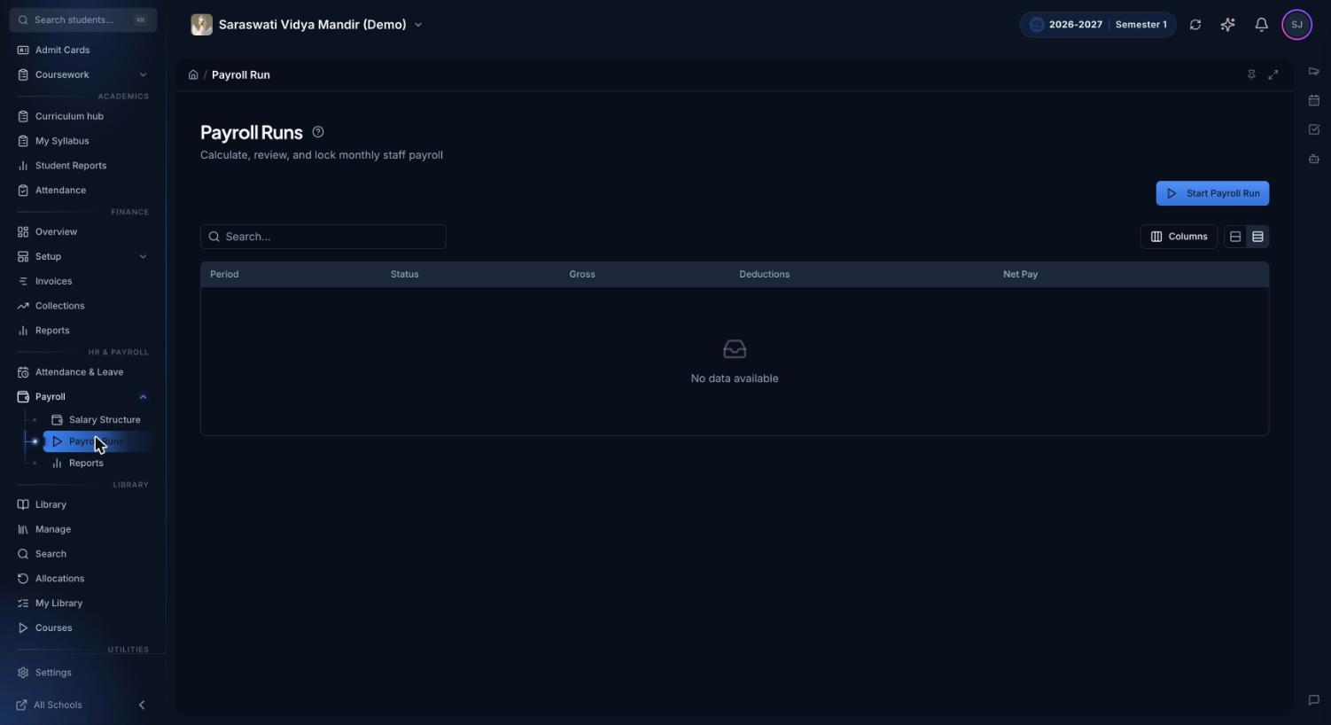Open the AI sparkle assistant icon
The image size is (1331, 725).
click(x=1227, y=25)
